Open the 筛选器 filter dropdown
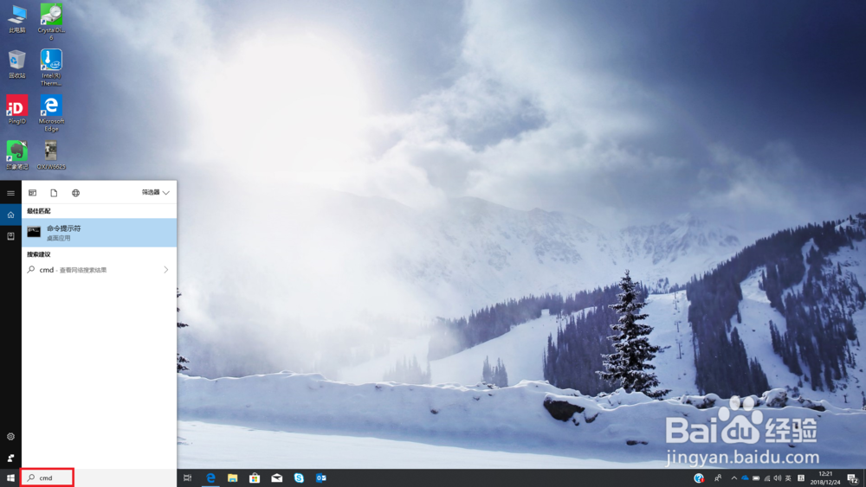 [x=156, y=193]
